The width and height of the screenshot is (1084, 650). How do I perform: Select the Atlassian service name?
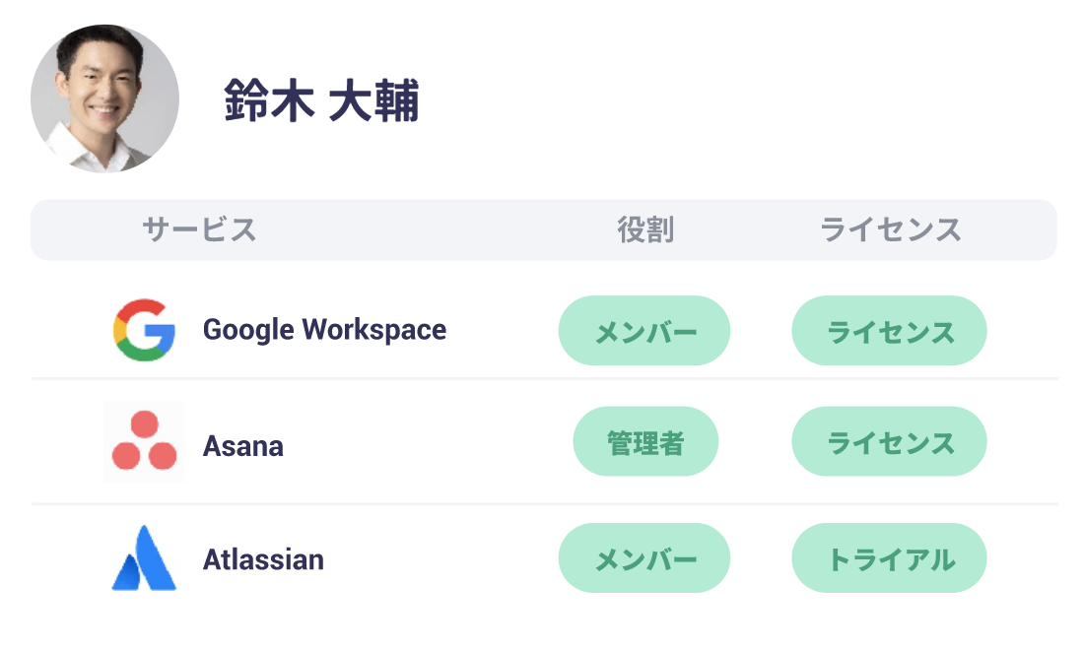click(263, 559)
